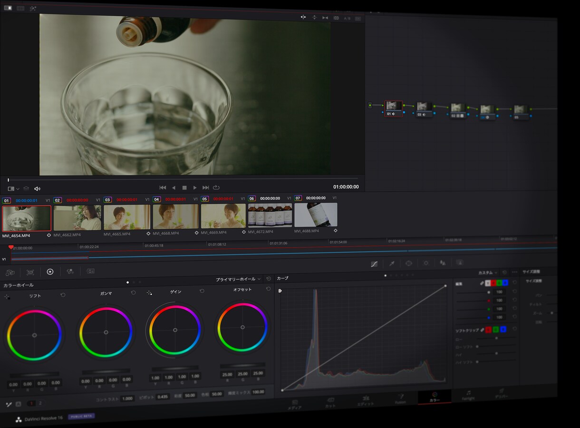Open curves three-dot options menu
The image size is (580, 428).
pos(514,272)
